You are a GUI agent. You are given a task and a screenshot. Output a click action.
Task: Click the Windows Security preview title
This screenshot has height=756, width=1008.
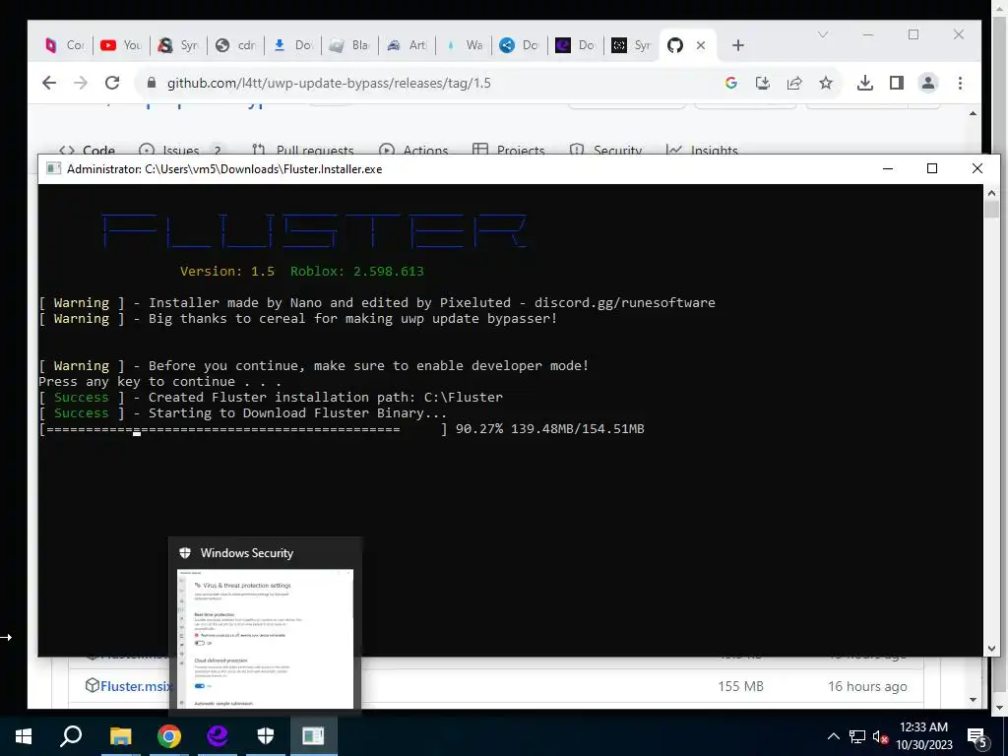point(247,553)
